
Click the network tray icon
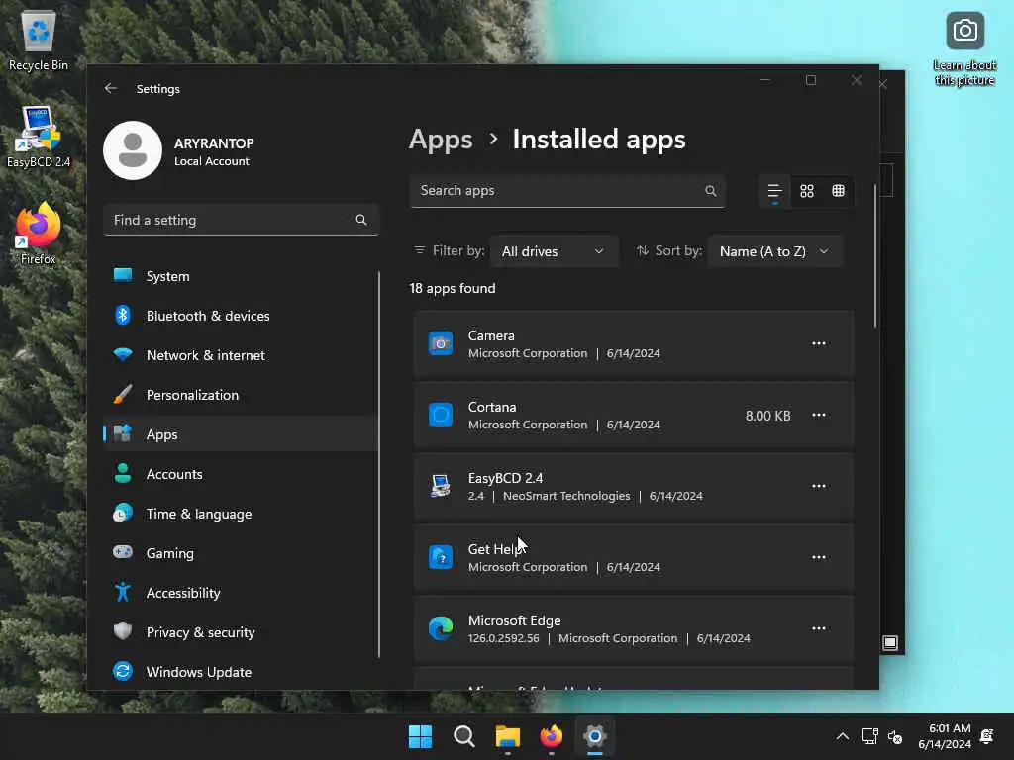click(x=869, y=736)
